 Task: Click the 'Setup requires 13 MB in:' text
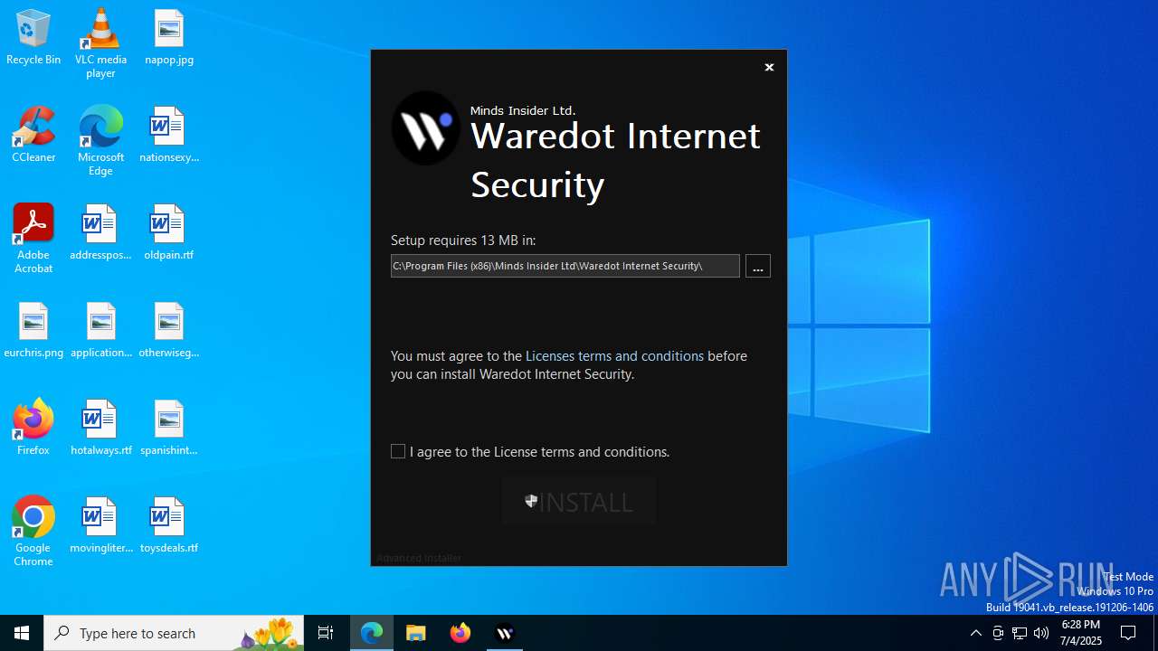coord(463,241)
